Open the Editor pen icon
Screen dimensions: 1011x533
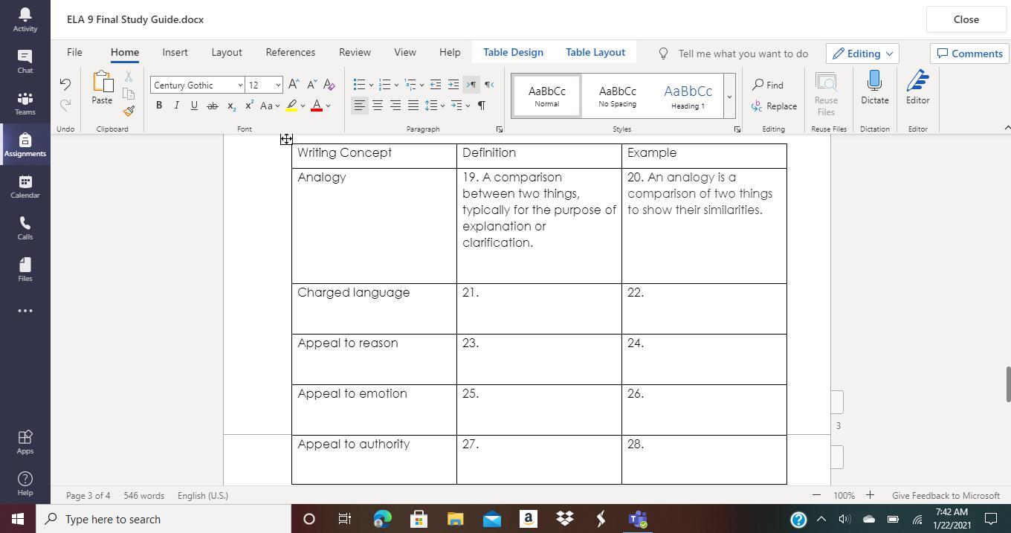917,88
